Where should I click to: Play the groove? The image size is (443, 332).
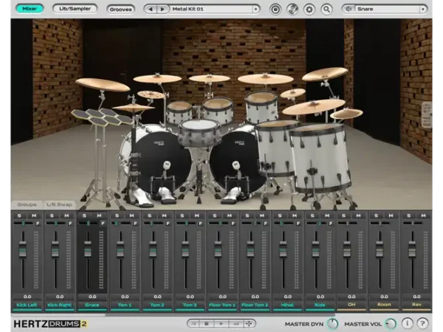(221, 324)
